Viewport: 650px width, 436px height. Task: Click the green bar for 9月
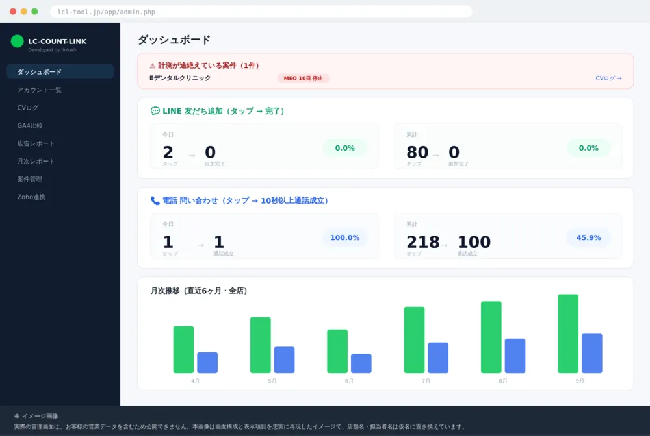(568, 333)
